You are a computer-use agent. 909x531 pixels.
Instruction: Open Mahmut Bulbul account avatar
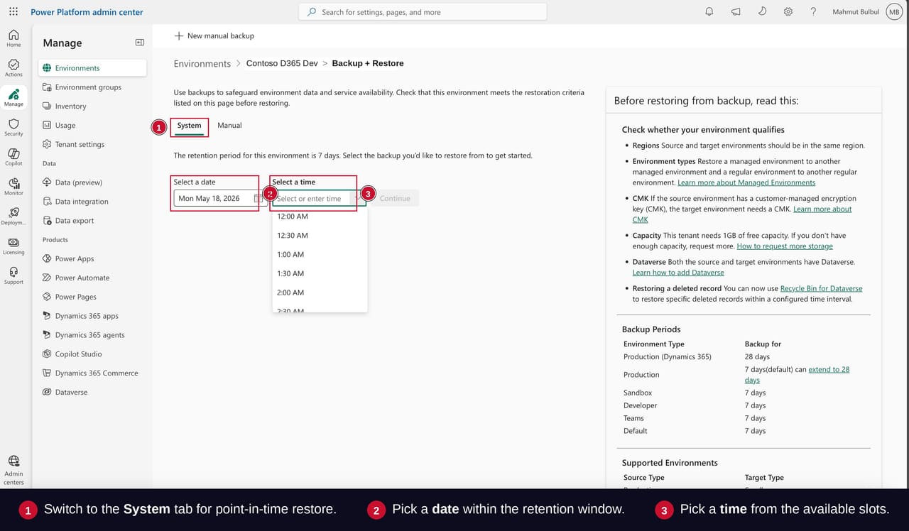point(893,12)
